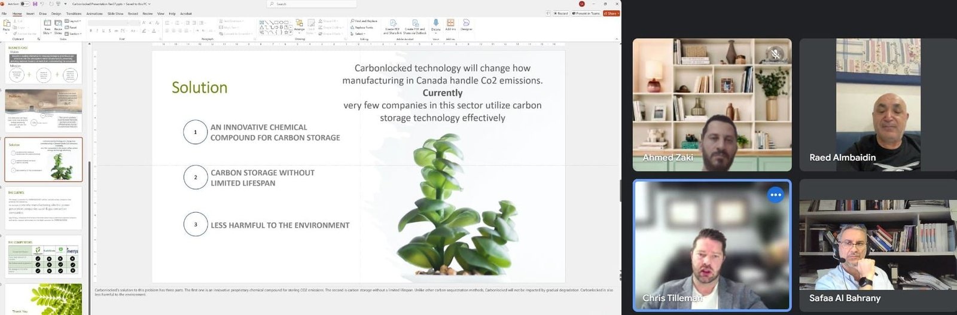
Task: Open Customize Quick Access Toolbar dropdown
Action: (x=65, y=4)
